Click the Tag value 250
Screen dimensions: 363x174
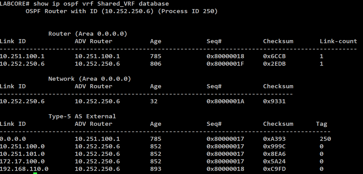(325, 139)
